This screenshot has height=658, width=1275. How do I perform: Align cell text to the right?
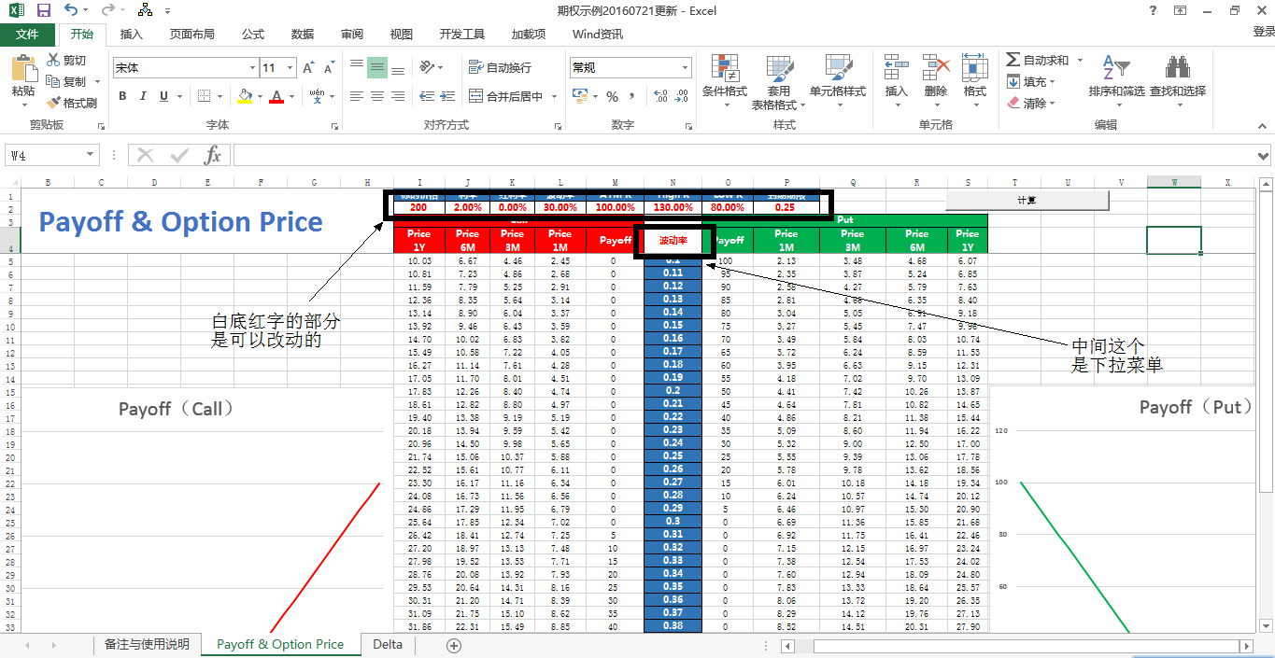[x=398, y=96]
